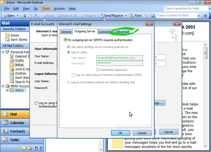Click the Folder List icon

30,148
